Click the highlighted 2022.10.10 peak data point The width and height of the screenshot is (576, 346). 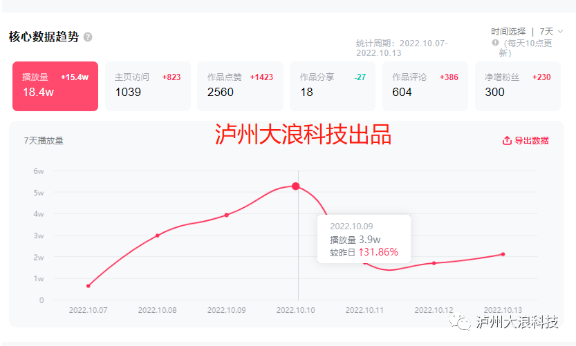tap(296, 186)
